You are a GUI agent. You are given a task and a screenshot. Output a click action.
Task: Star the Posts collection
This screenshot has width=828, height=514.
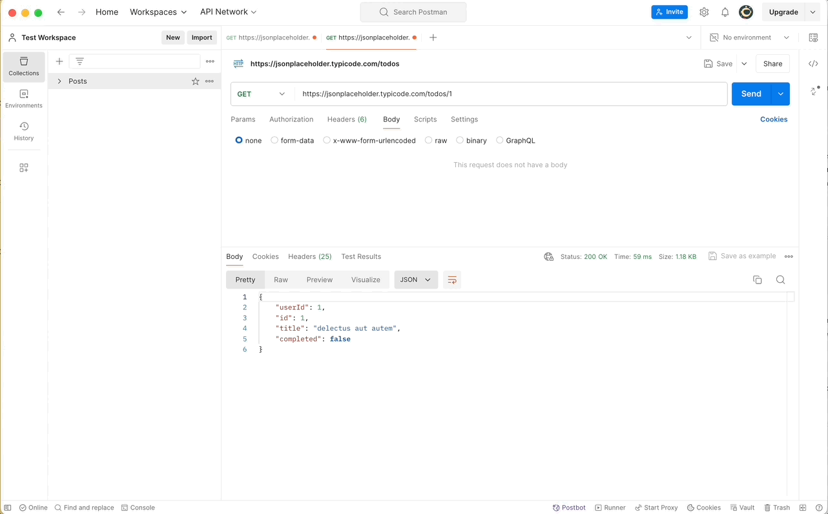tap(195, 81)
